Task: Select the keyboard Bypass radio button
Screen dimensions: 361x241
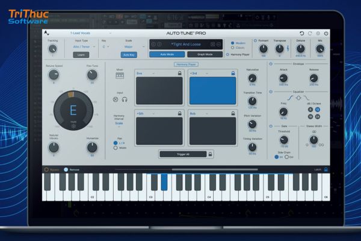Action: pyautogui.click(x=46, y=169)
